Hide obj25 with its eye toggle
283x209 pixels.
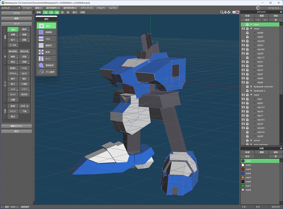[243, 45]
